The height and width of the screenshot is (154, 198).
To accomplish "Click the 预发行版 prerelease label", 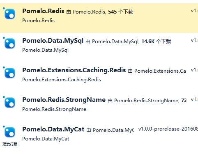I will 10,144.
